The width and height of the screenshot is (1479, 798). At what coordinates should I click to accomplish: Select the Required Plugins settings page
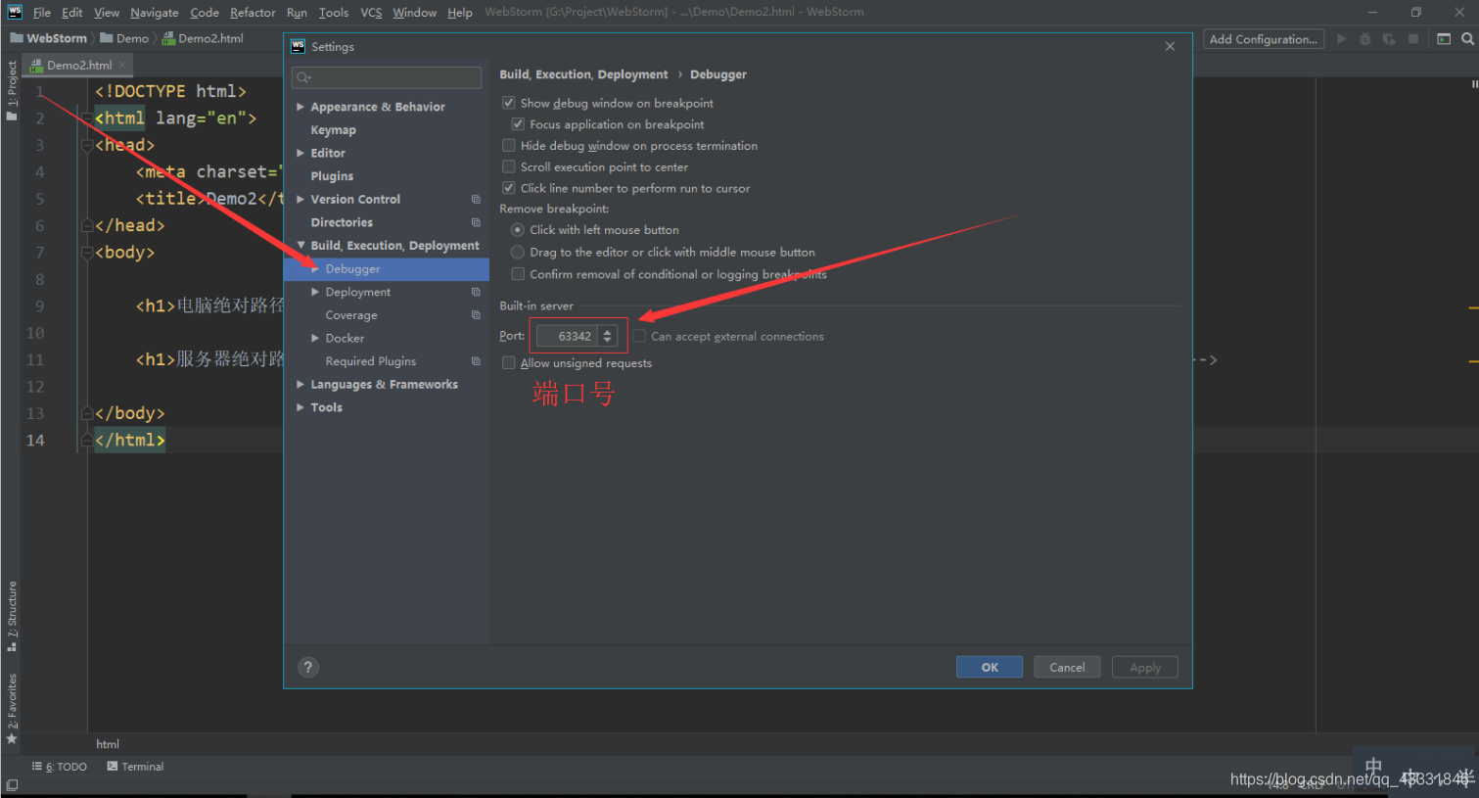click(x=371, y=361)
